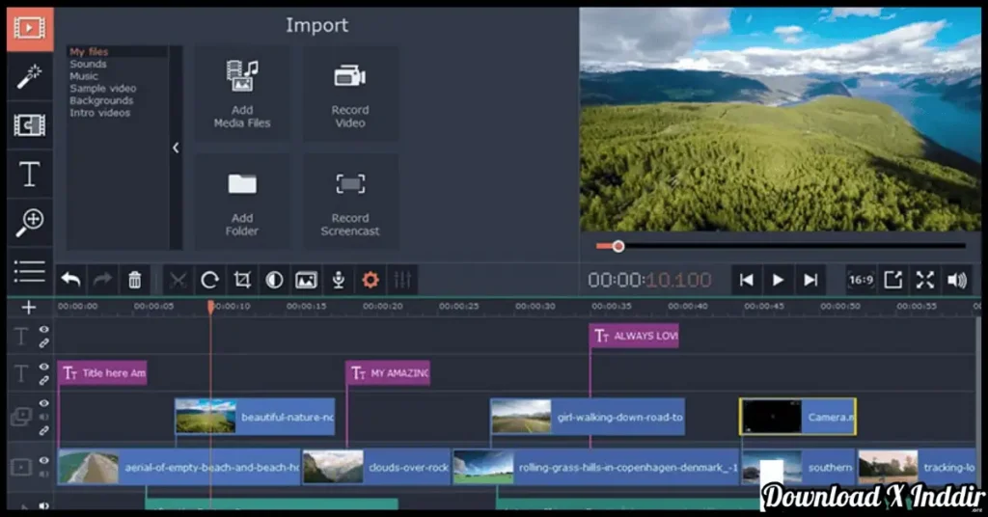This screenshot has width=988, height=517.
Task: Click the 00:00:10.100 timecode field
Action: 649,280
